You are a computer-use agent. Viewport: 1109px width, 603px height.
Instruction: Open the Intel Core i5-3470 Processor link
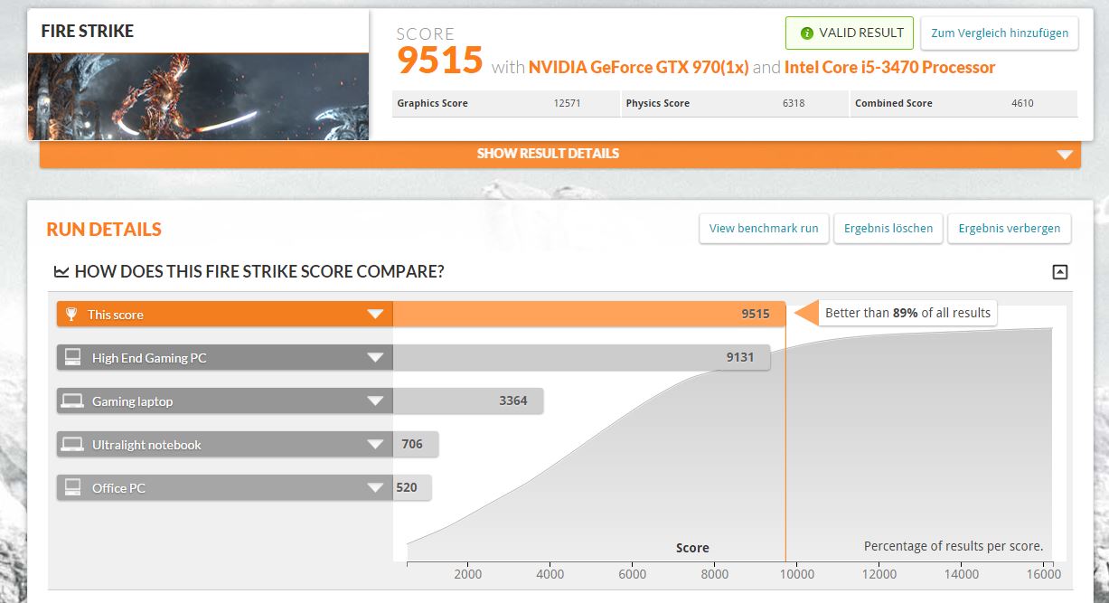[890, 68]
